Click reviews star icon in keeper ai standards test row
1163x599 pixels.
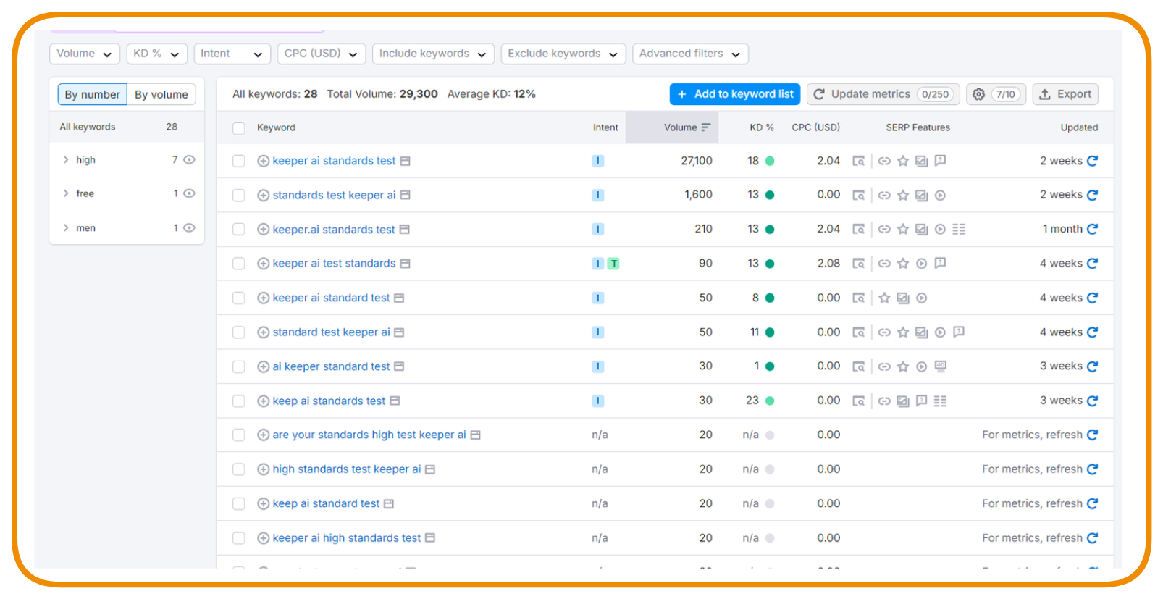pyautogui.click(x=903, y=161)
